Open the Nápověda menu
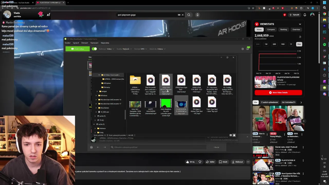329x185 pixels. pyautogui.click(x=105, y=43)
